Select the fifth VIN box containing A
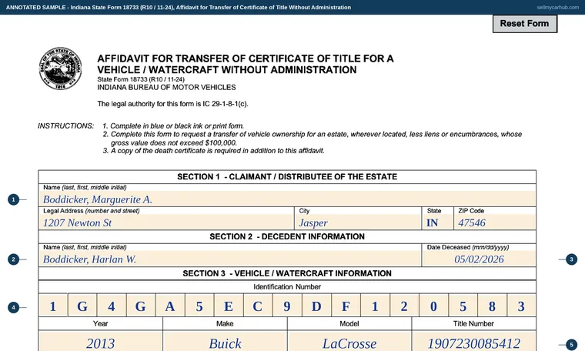The height and width of the screenshot is (351, 585). (x=170, y=306)
